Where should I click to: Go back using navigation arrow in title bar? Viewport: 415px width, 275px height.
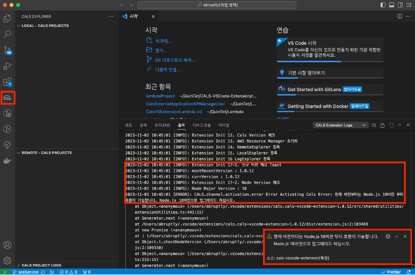click(x=122, y=5)
